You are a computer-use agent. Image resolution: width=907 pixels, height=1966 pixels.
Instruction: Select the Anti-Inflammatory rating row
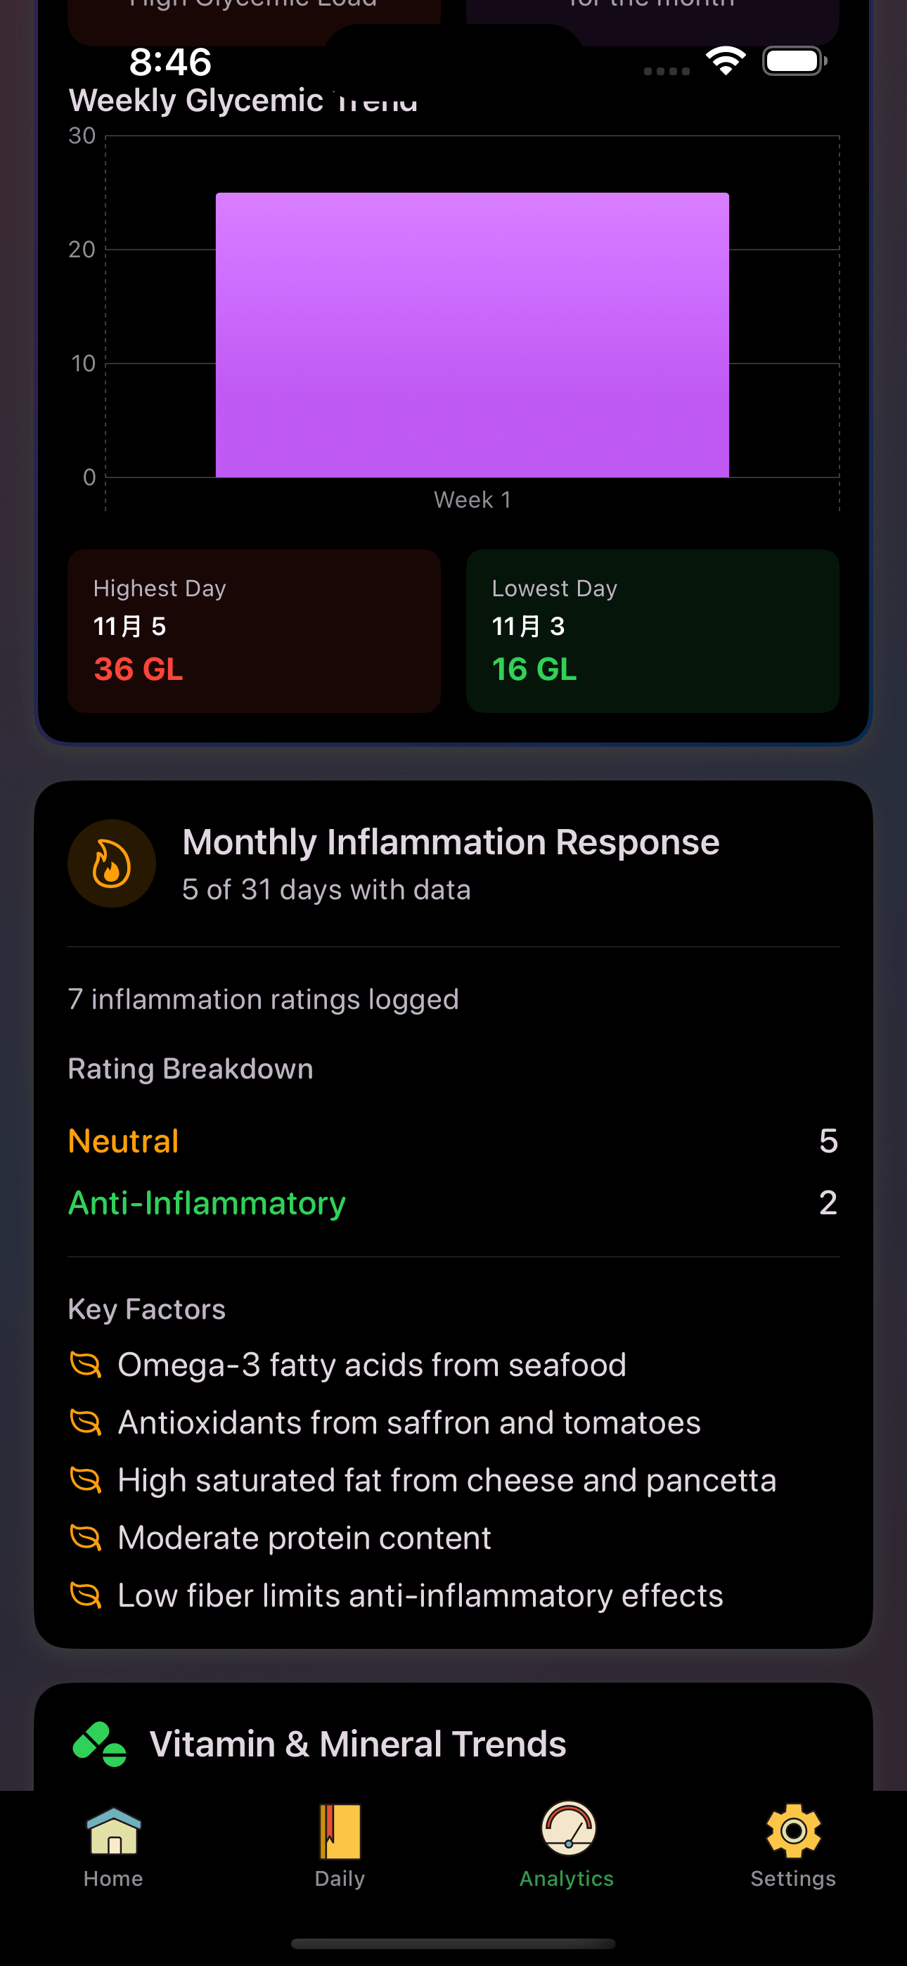453,1203
